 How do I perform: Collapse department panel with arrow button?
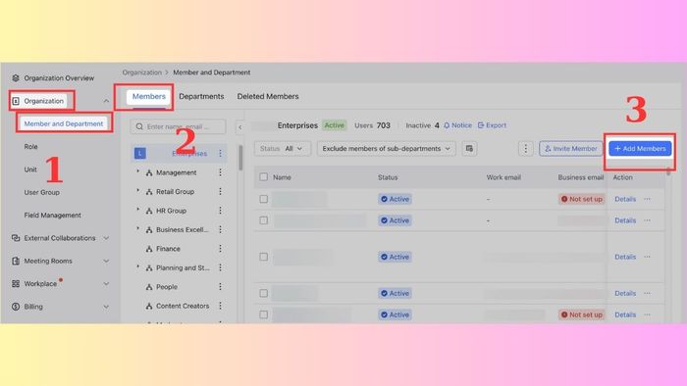click(x=240, y=127)
